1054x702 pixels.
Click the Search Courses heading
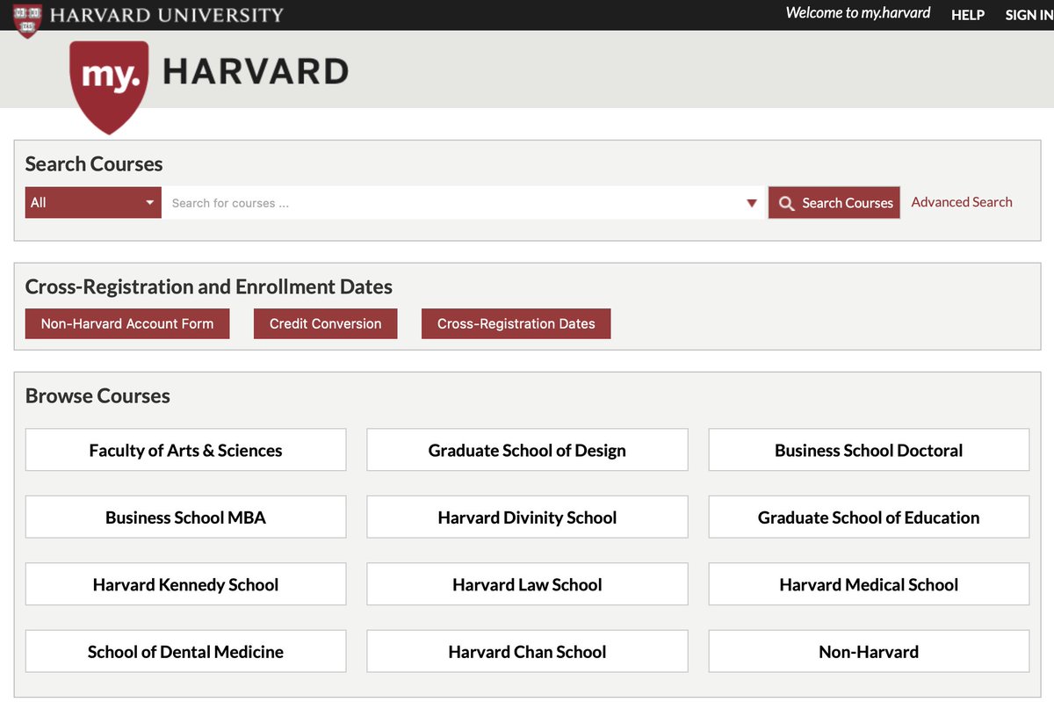94,164
